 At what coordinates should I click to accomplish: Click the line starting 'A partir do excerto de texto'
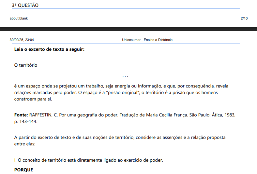120,138
